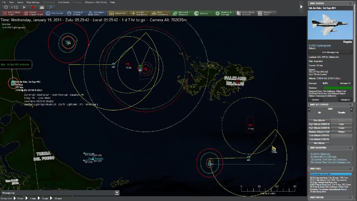
Task: Click the time compression clock icon
Action: [6, 7]
